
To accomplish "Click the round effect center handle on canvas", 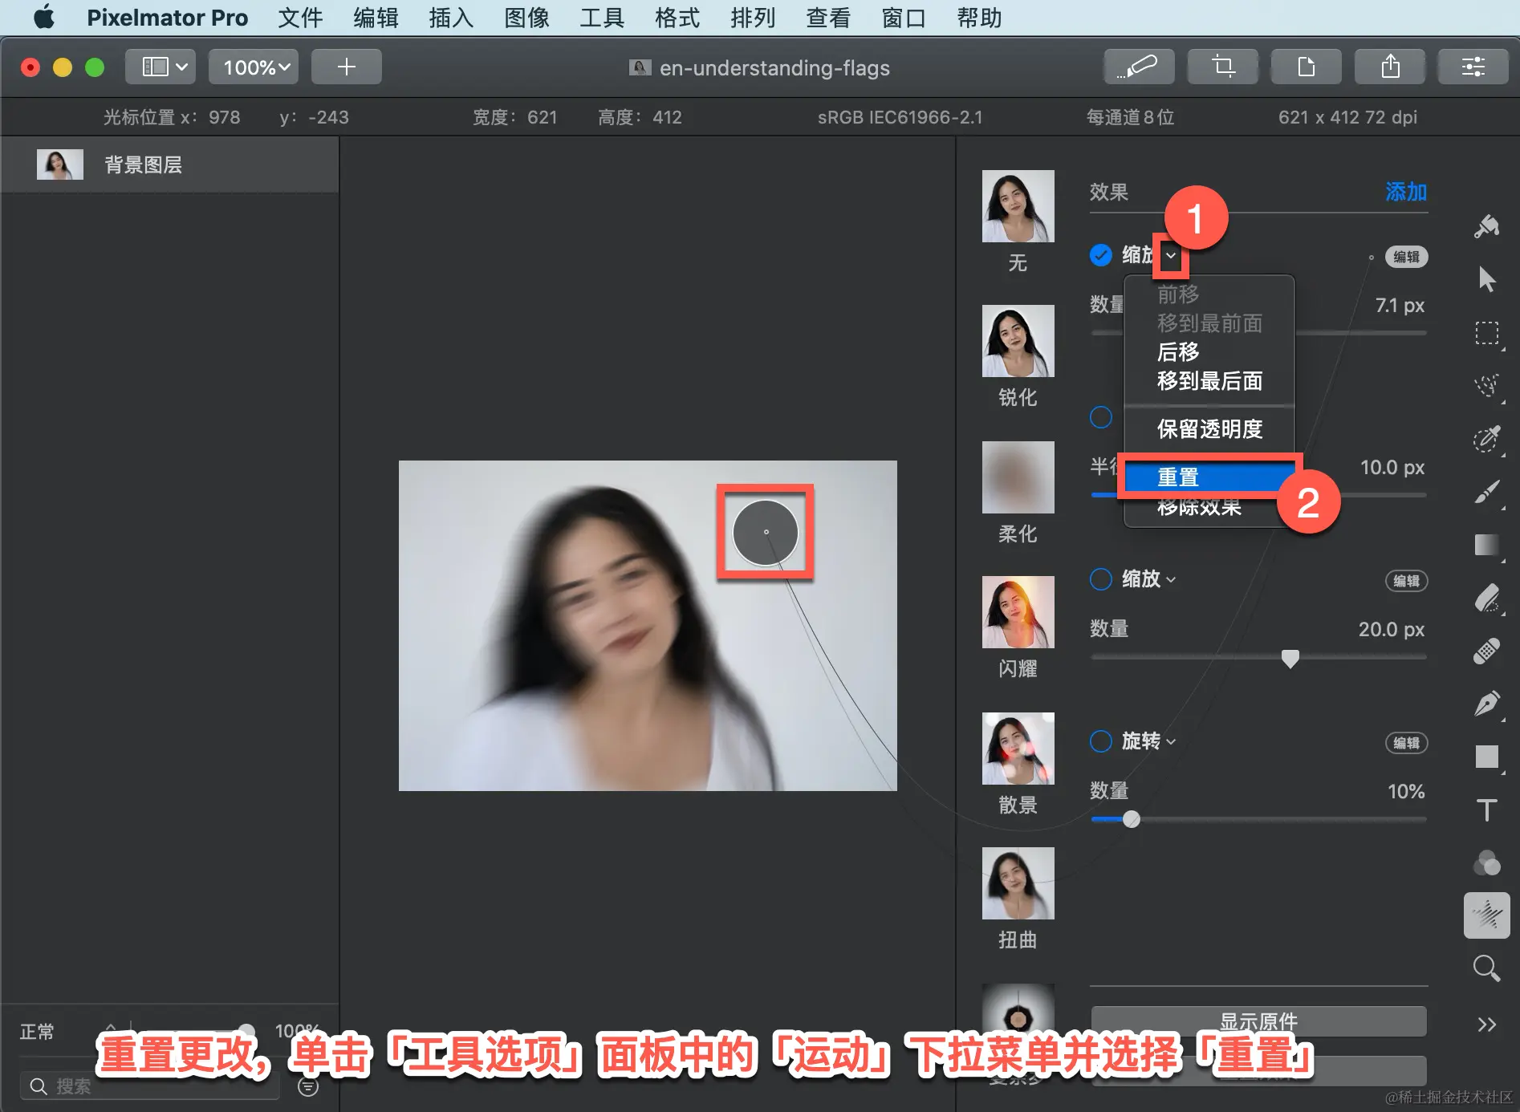I will pyautogui.click(x=766, y=532).
